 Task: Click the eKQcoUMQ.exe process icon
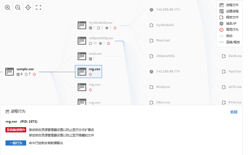click(82, 41)
